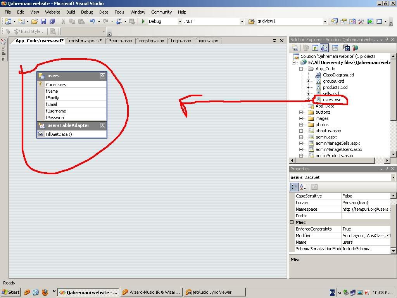
Task: Click the Windows Start button
Action: pyautogui.click(x=11, y=292)
